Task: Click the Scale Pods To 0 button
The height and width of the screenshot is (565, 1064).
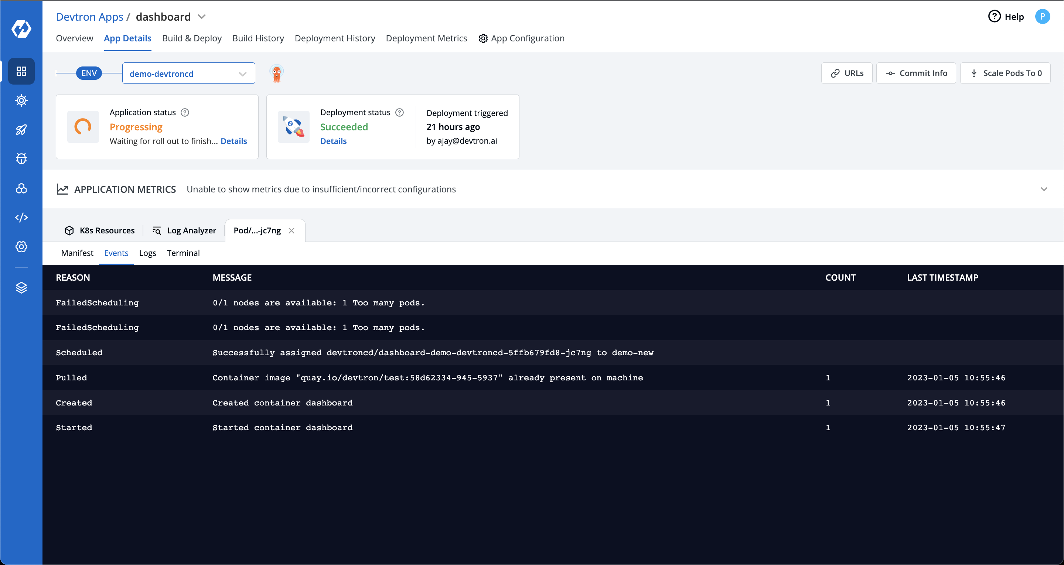Action: click(x=1005, y=73)
